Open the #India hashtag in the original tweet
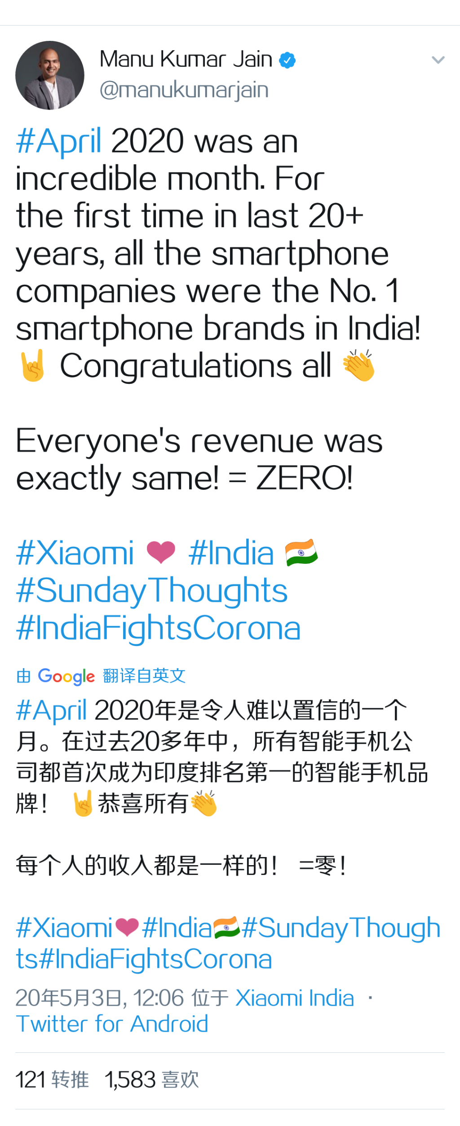 231,553
